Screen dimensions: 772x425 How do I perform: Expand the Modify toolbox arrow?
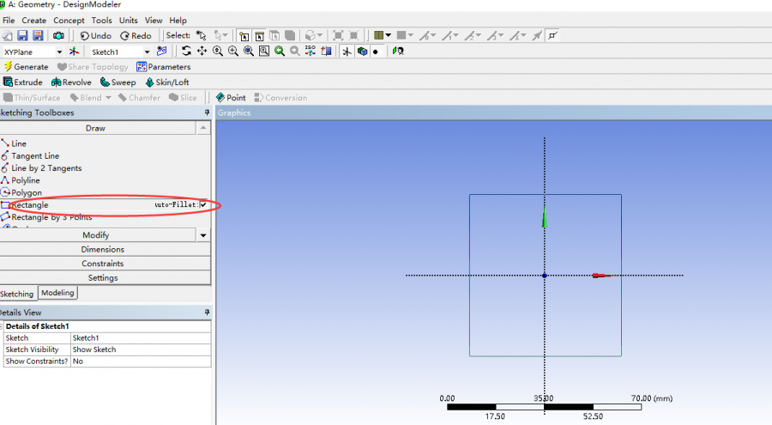202,235
